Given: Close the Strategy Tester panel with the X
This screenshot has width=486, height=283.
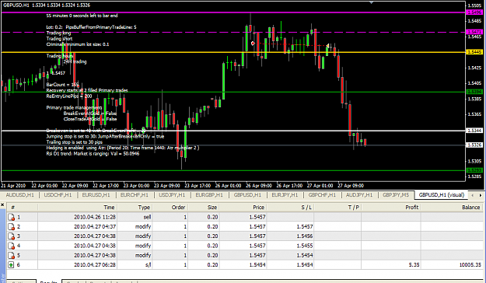Looking at the screenshot, I should (x=2, y=205).
